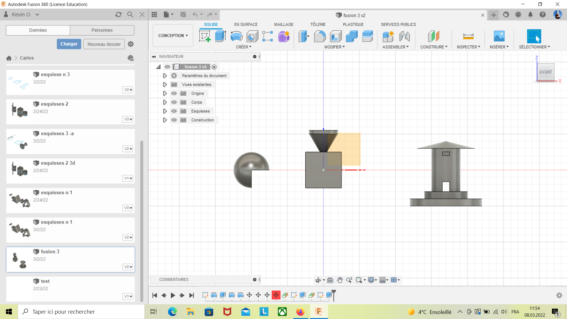
Task: Toggle visibility of Construction folder
Action: pos(174,120)
